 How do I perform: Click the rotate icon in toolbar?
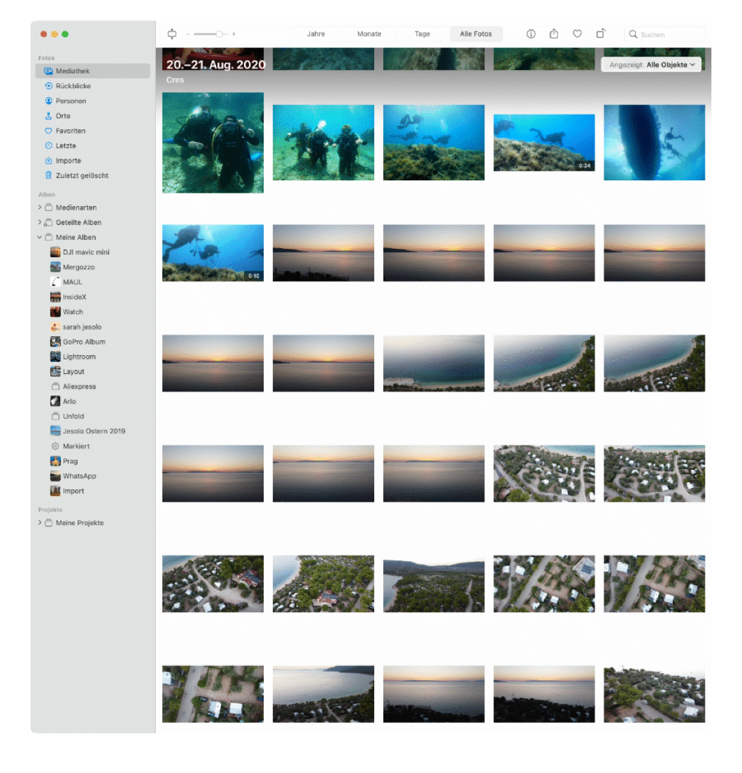pyautogui.click(x=601, y=34)
